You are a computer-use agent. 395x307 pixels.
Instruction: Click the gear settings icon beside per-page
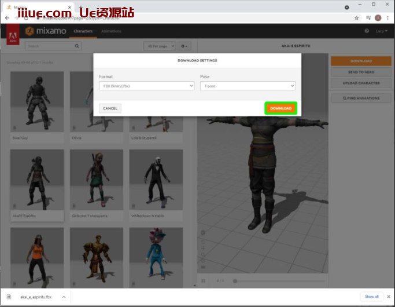[184, 46]
